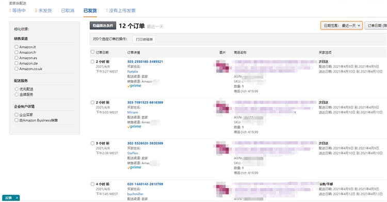Click the product thumbnail in Steffen's order
Viewport: 387px width, 202px height.
point(222,148)
